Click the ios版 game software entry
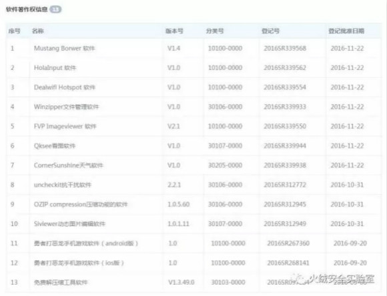387x296 pixels. point(79,263)
